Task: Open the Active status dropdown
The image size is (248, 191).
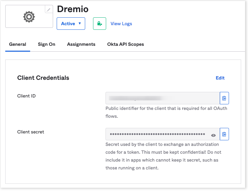Action: pos(71,24)
